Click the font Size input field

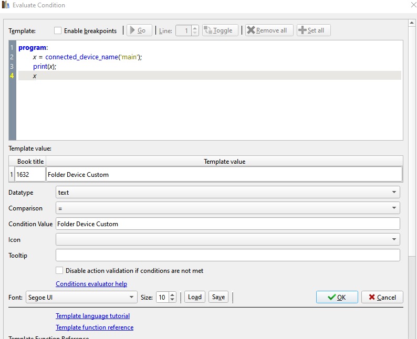click(x=163, y=297)
